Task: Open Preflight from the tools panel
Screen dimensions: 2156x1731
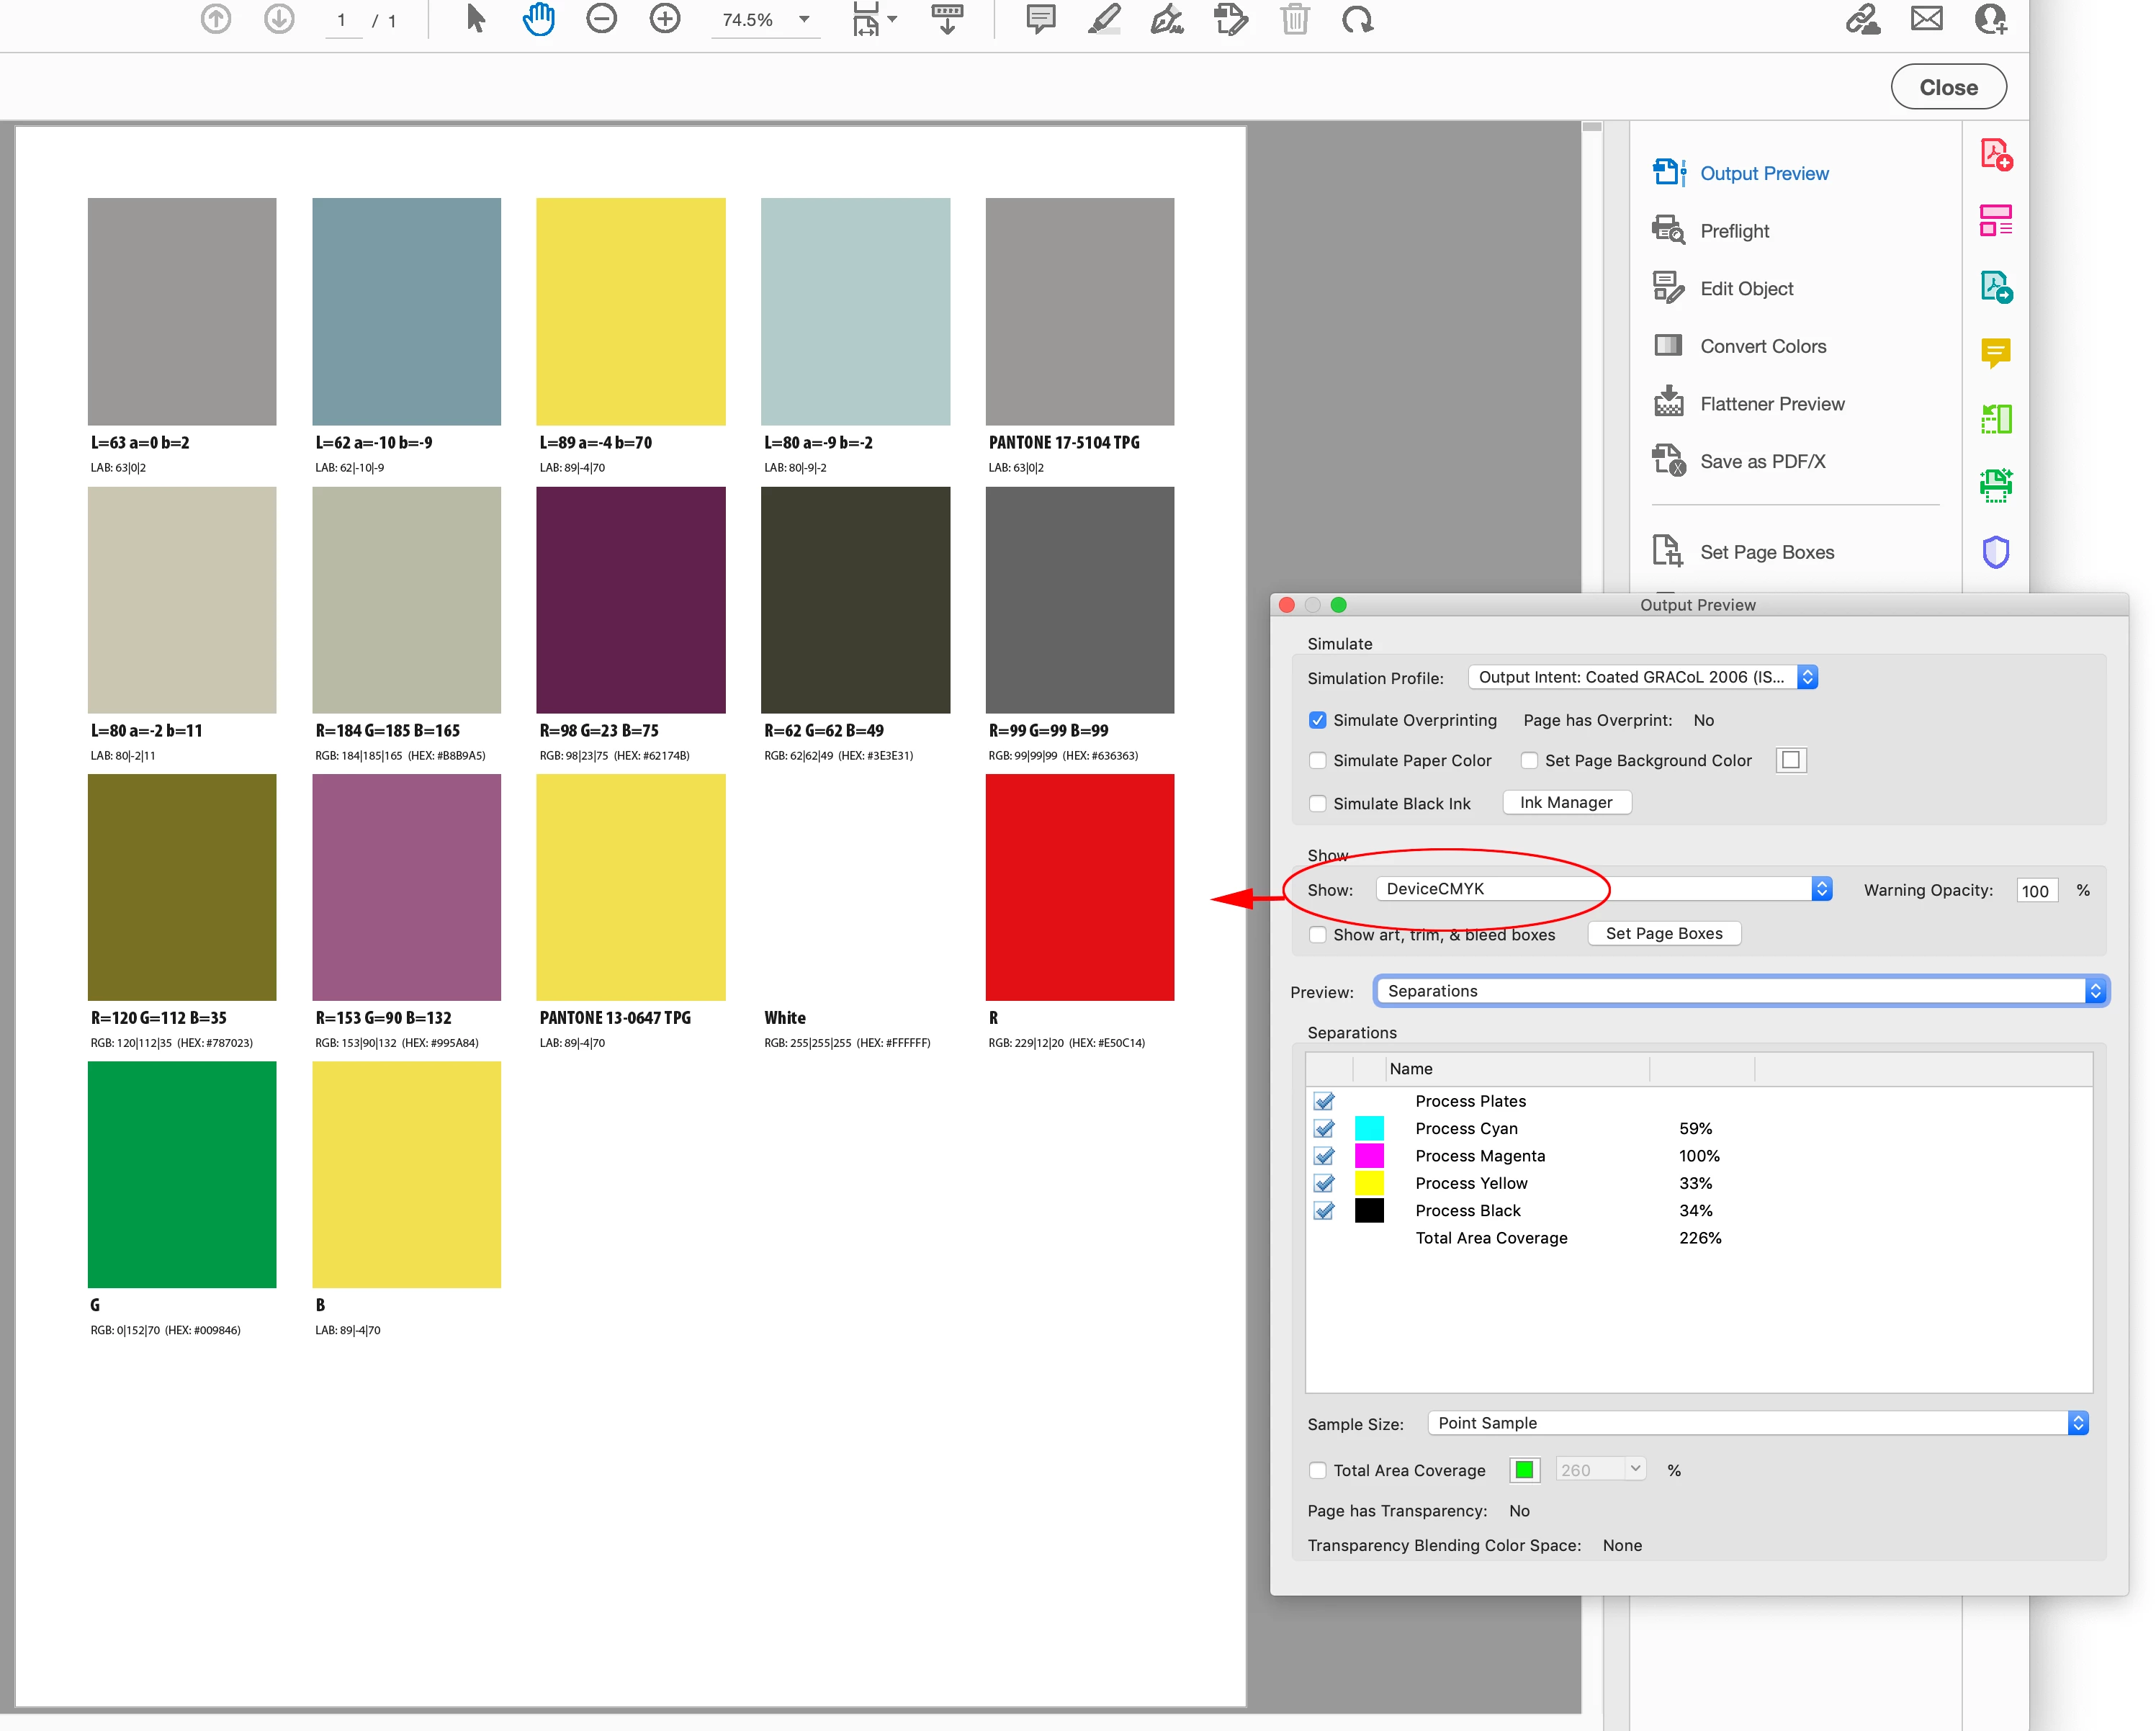Action: [1734, 231]
